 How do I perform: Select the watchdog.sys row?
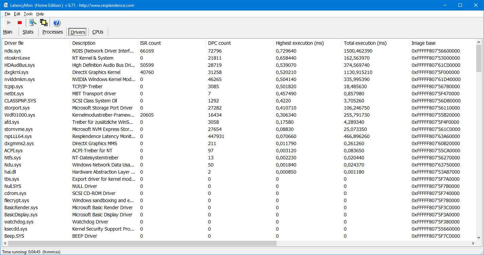[239, 222]
